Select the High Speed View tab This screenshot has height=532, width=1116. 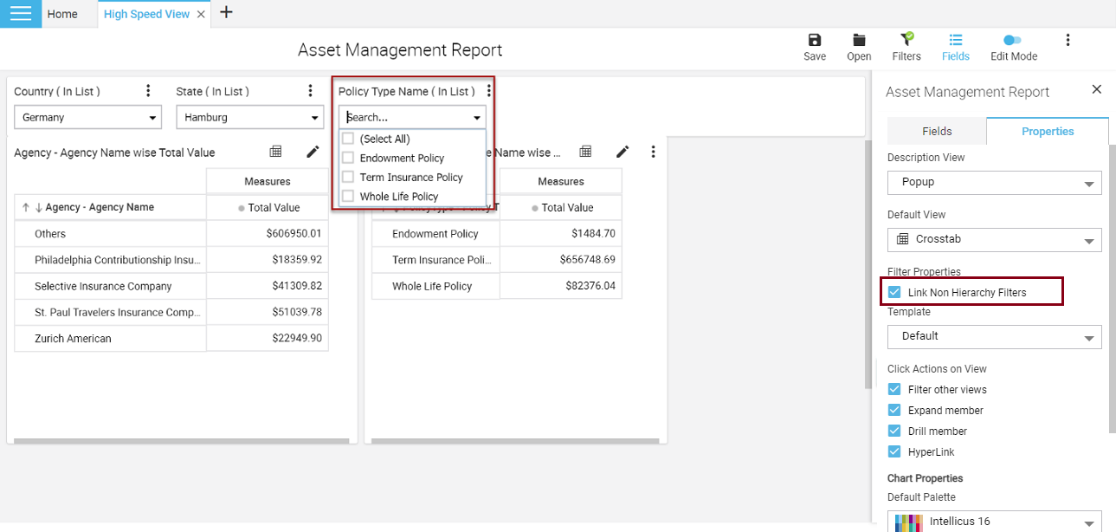(146, 14)
